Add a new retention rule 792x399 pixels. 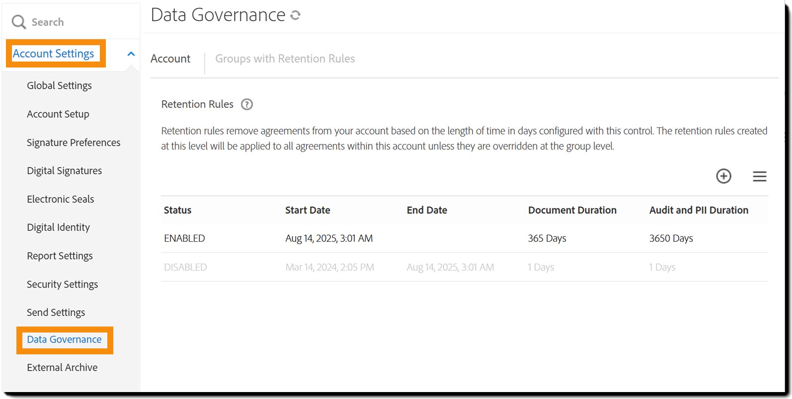coord(723,176)
